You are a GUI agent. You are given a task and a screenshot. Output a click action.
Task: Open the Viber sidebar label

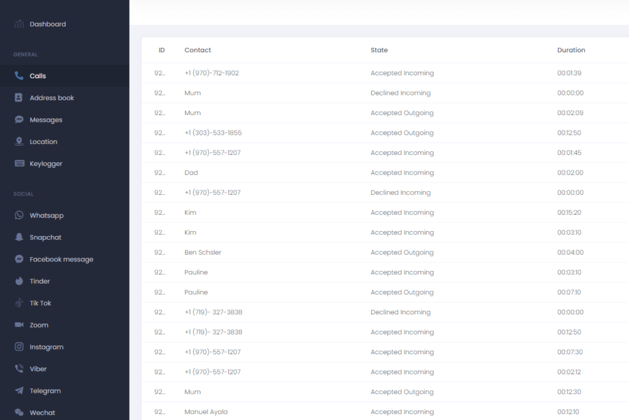(x=38, y=368)
